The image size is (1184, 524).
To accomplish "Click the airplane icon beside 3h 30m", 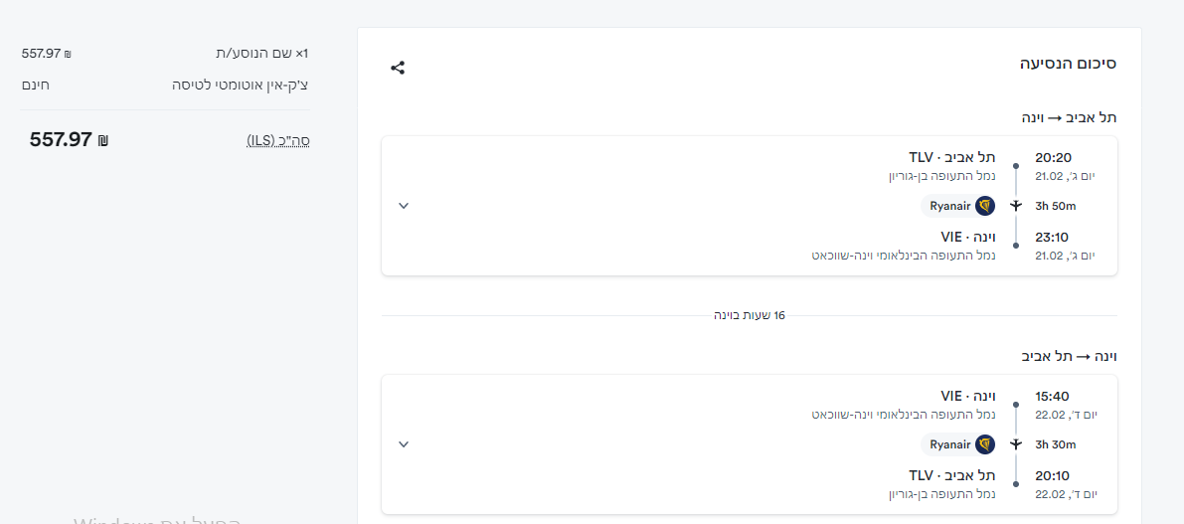I will coord(1016,444).
